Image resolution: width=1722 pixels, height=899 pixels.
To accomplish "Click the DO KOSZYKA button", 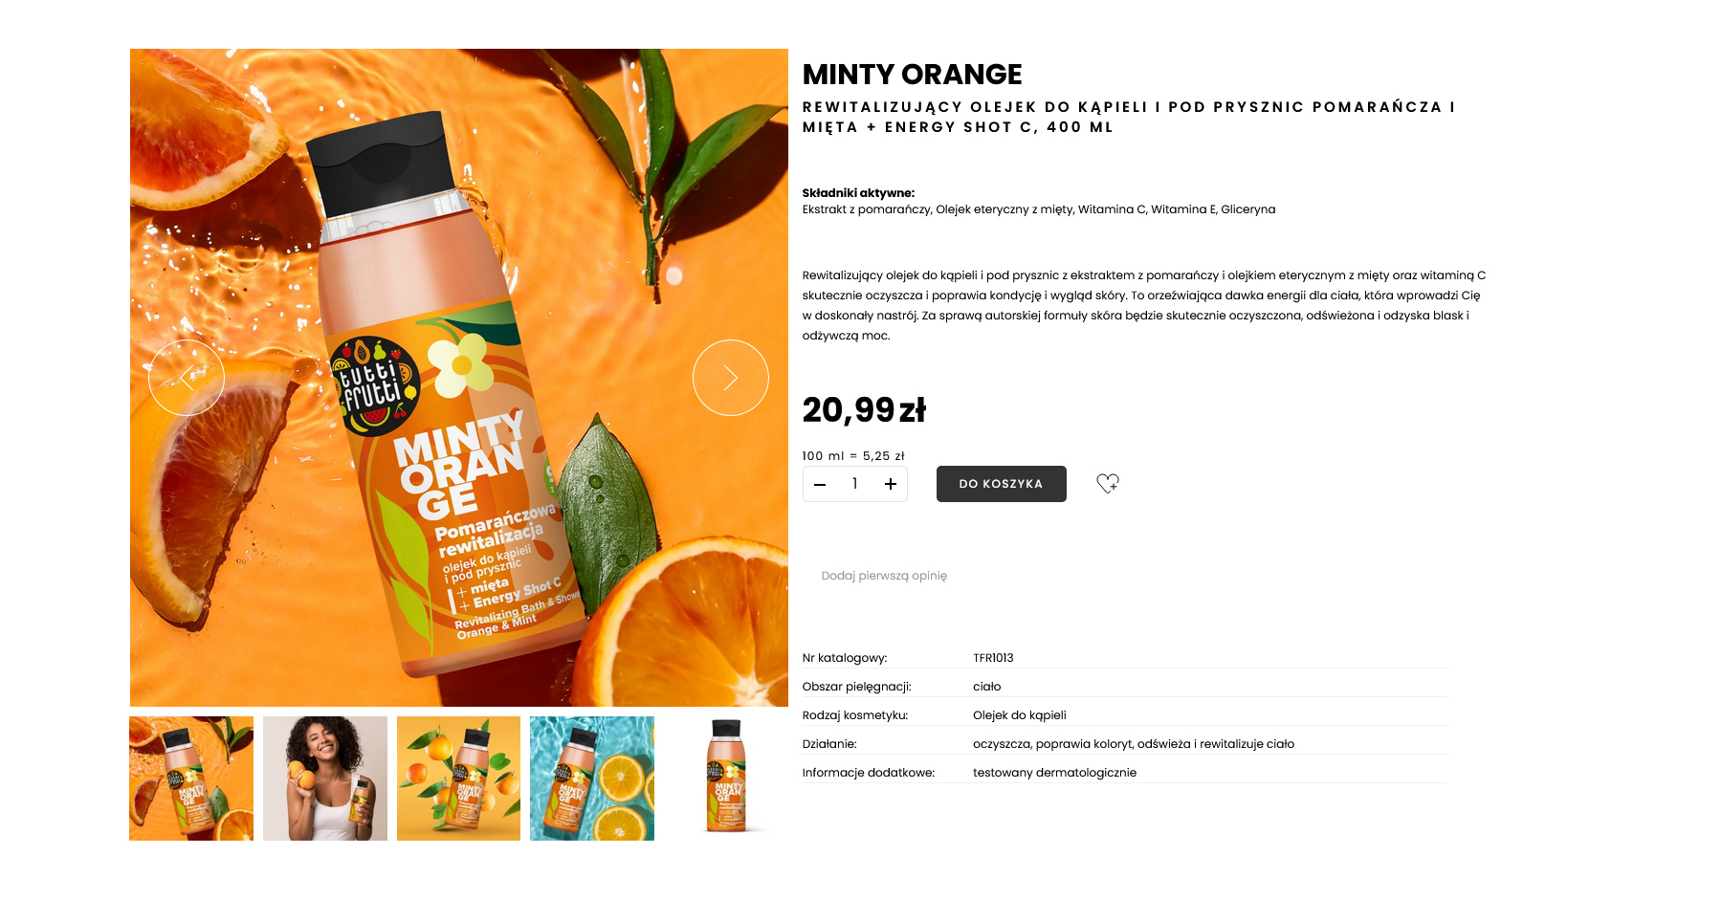I will click(1001, 484).
